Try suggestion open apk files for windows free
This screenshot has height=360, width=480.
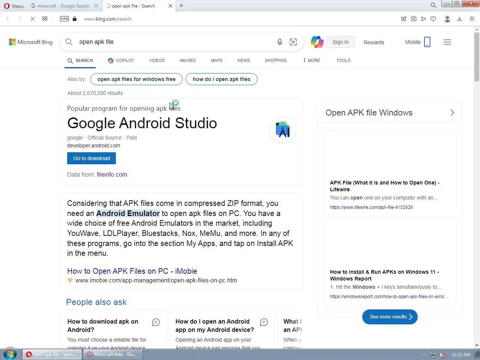[x=136, y=79]
